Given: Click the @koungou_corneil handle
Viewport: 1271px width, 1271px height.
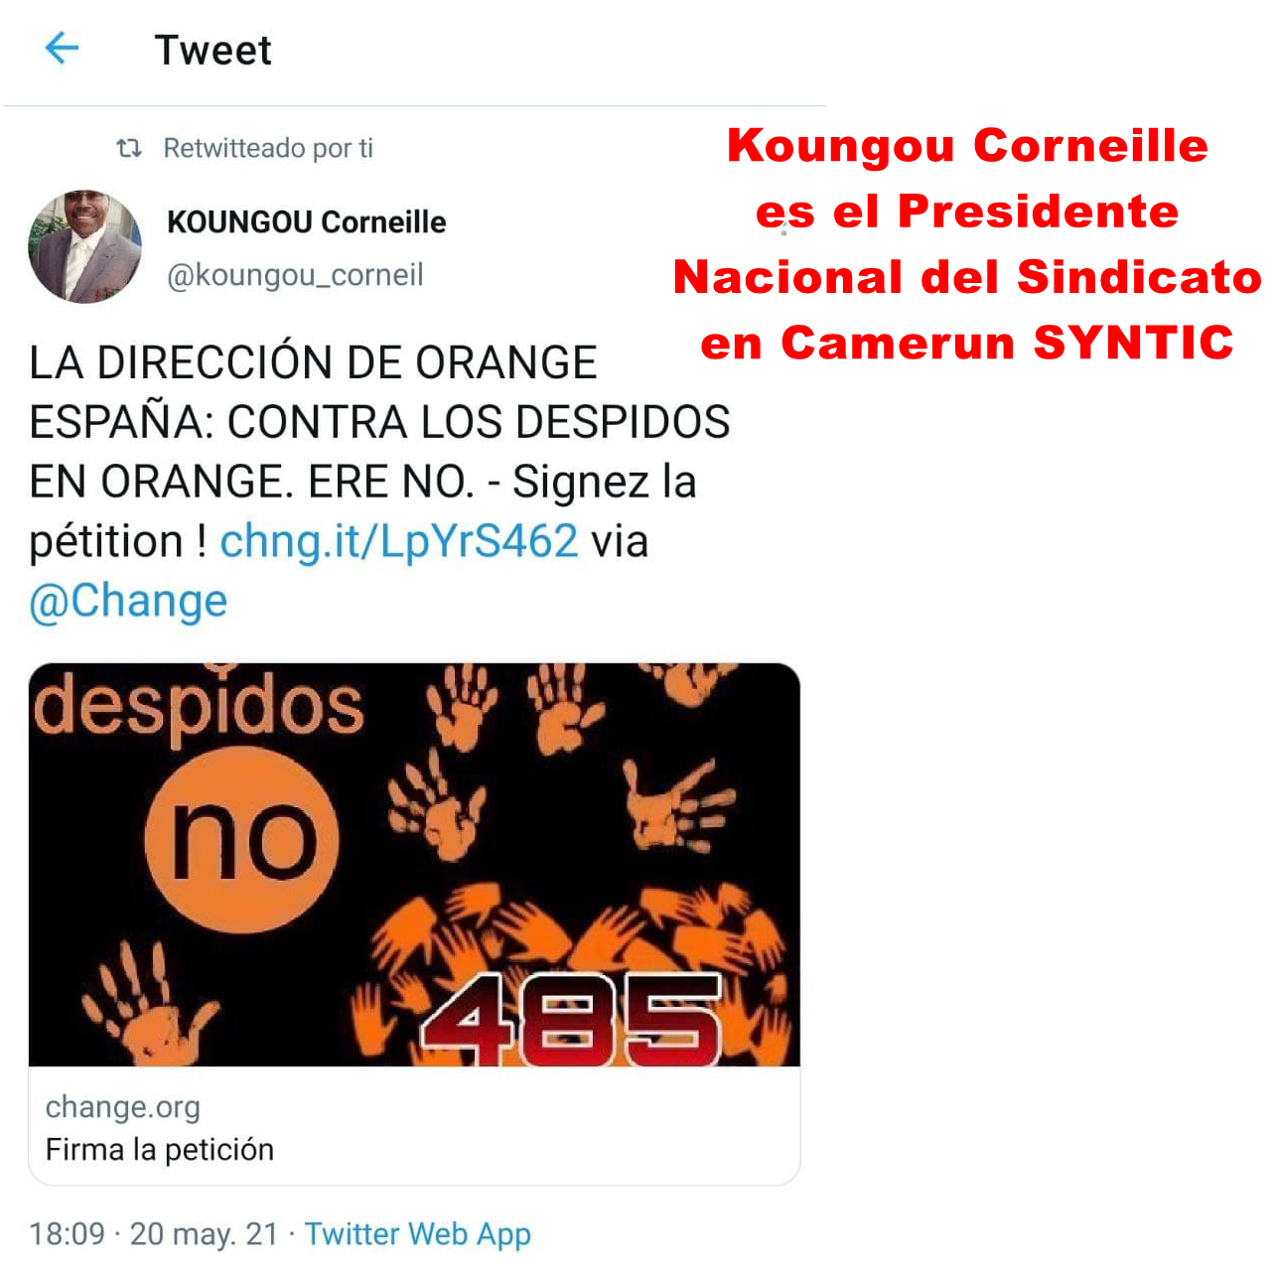Looking at the screenshot, I should [295, 275].
